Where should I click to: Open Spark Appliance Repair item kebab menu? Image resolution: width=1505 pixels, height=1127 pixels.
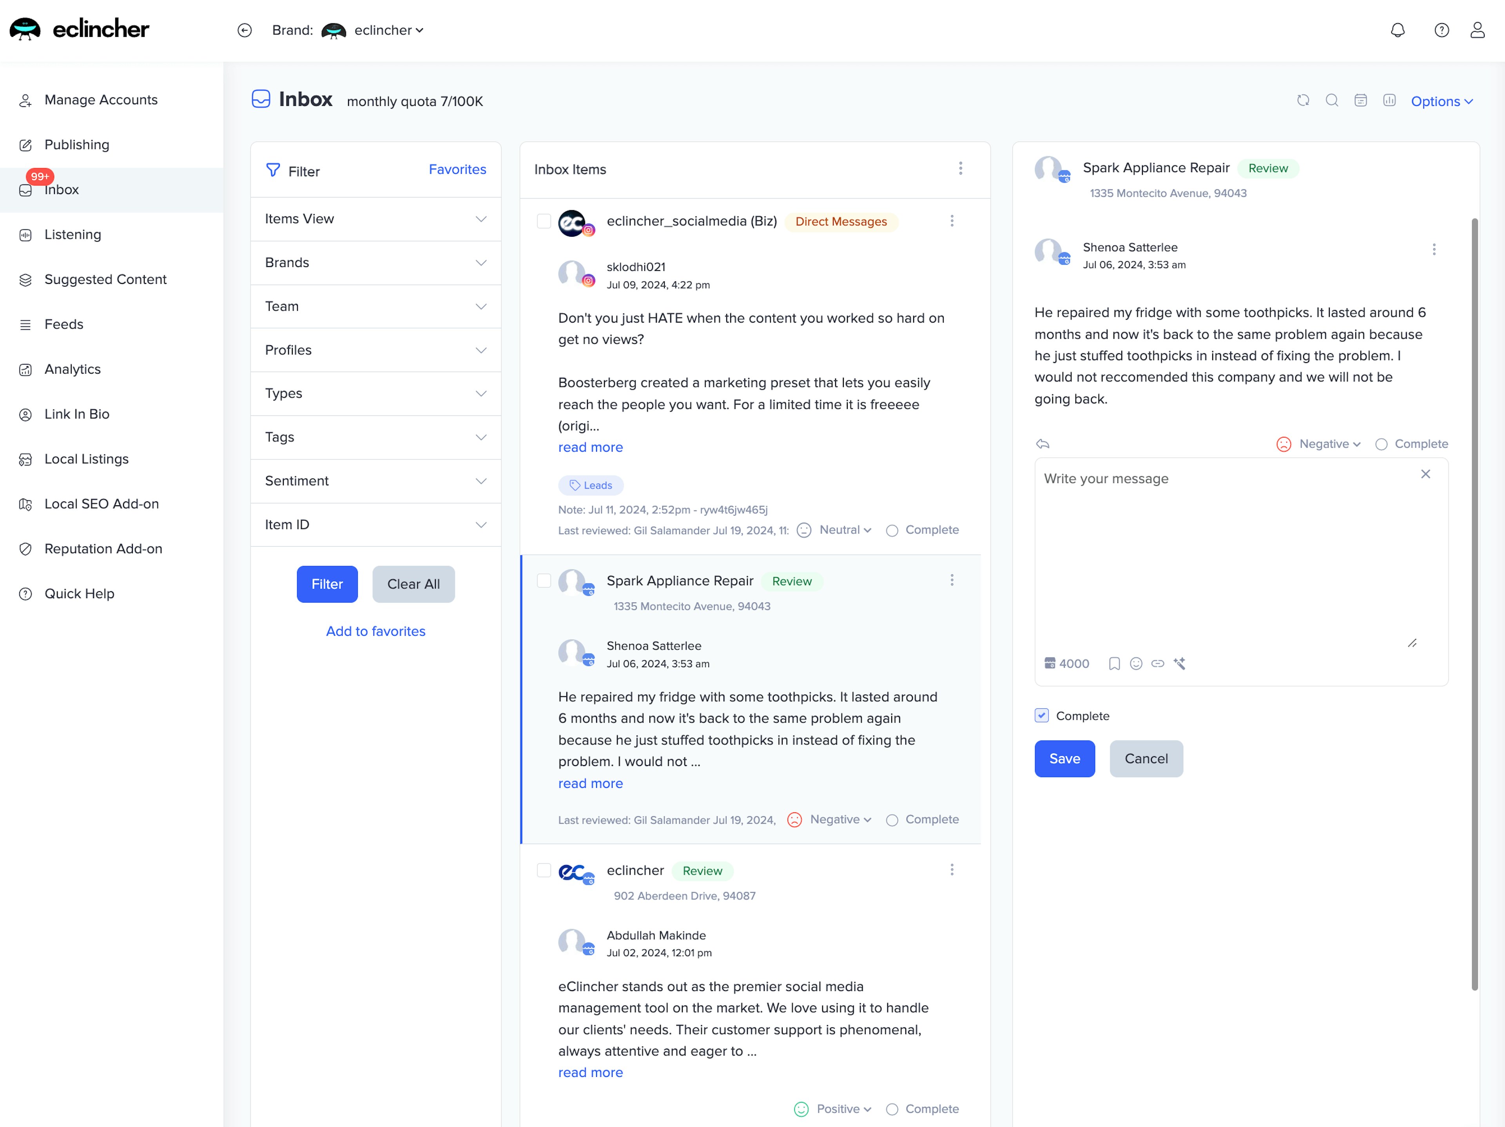point(952,580)
